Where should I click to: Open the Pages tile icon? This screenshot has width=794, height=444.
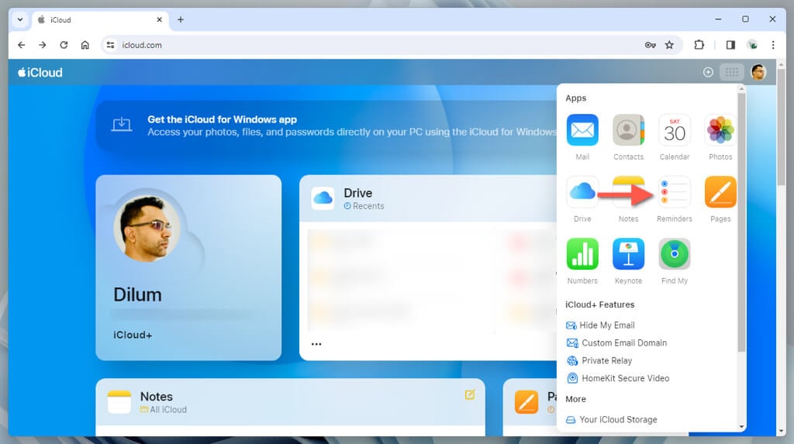tap(526, 402)
